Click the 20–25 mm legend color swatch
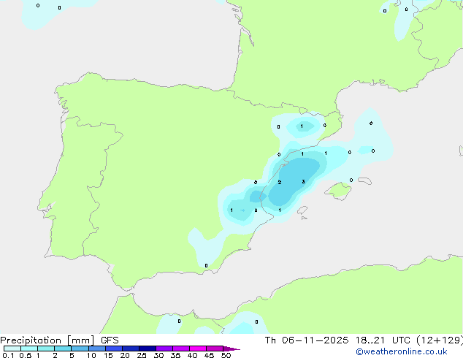The image size is (463, 358). tap(131, 349)
